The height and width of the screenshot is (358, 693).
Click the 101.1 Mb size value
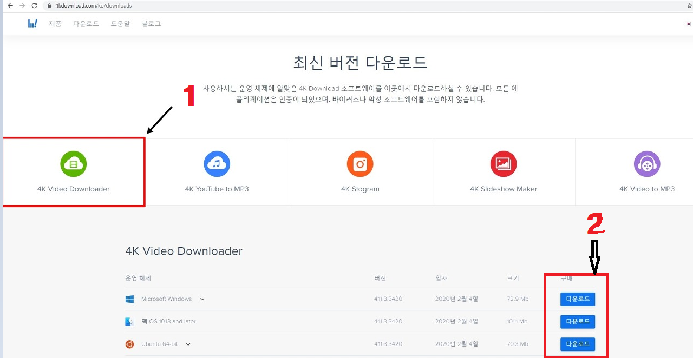pyautogui.click(x=518, y=322)
